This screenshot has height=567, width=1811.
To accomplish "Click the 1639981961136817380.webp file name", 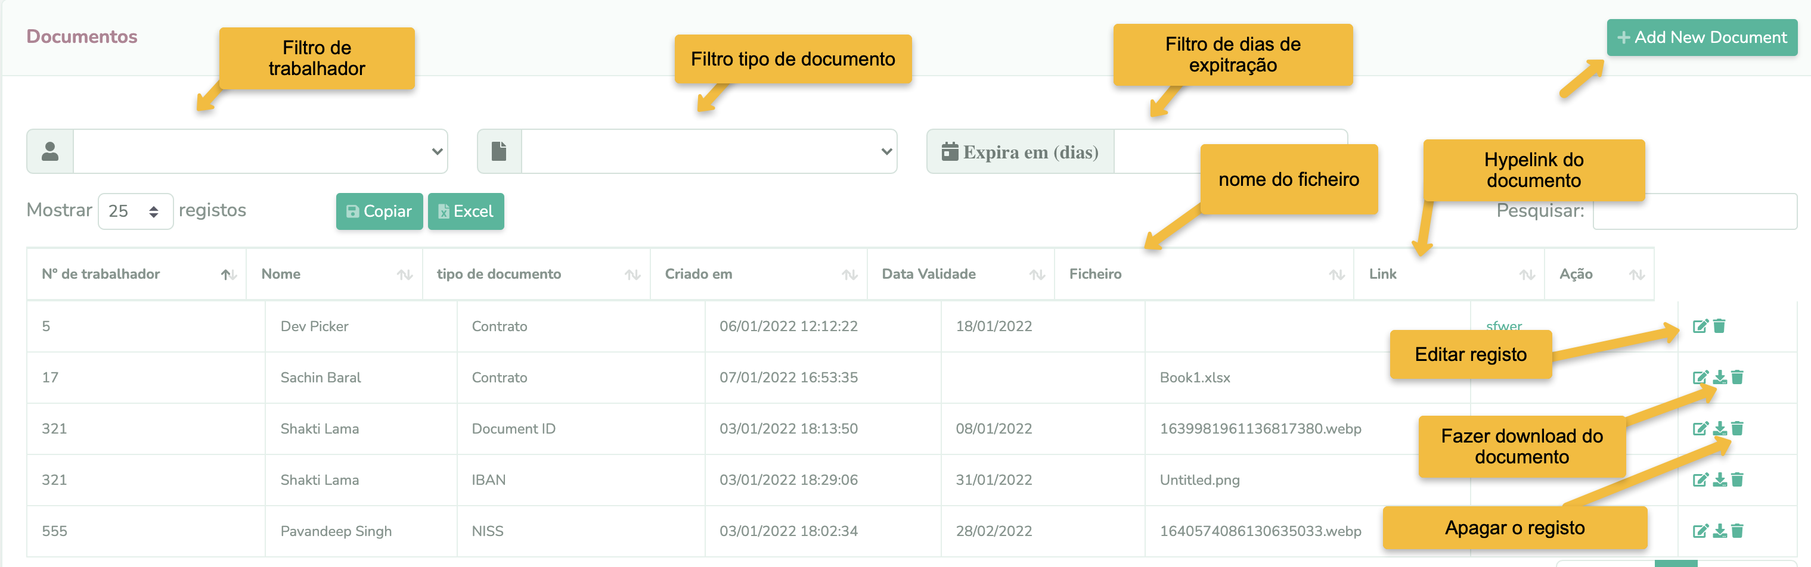I will click(x=1261, y=429).
